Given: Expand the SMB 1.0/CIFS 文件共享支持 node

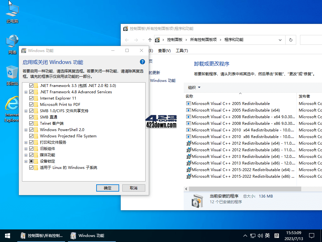Looking at the screenshot, I should [x=26, y=111].
